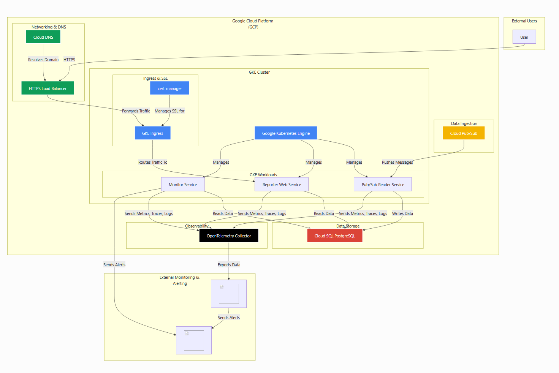Select the User node in External Users
Image resolution: width=559 pixels, height=373 pixels.
coord(524,37)
